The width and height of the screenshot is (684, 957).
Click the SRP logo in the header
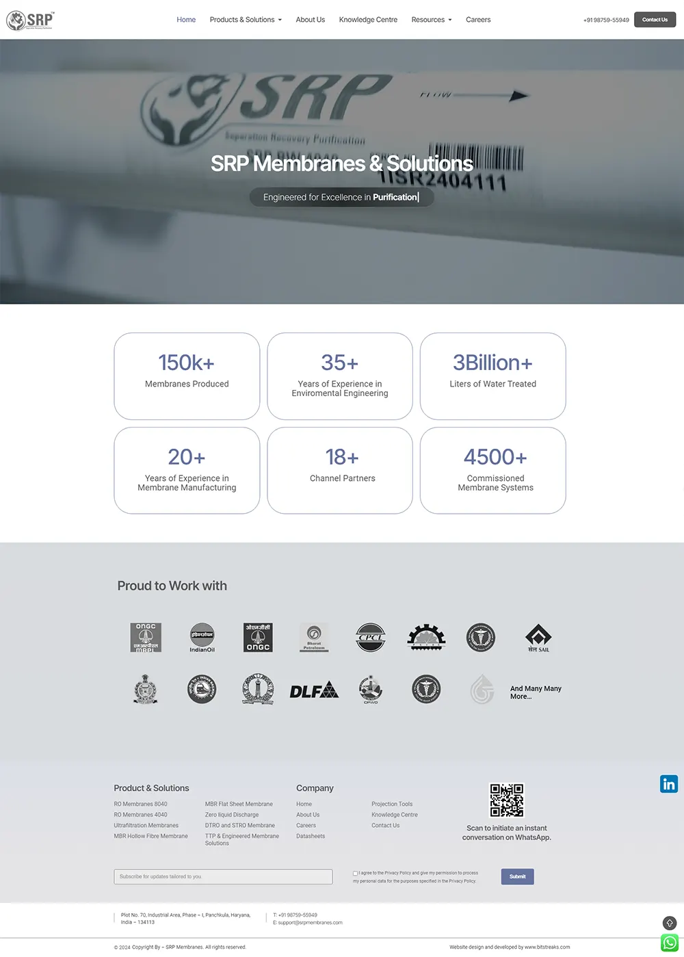tap(31, 20)
